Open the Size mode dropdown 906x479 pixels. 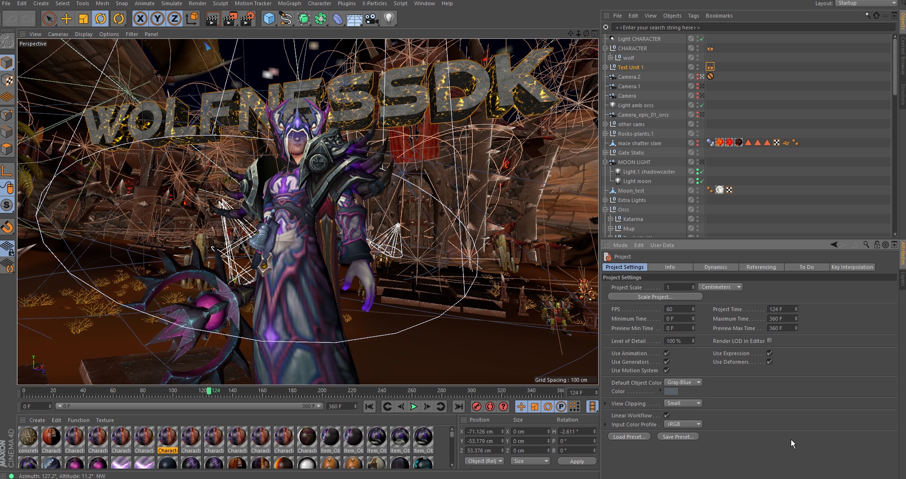coord(530,461)
